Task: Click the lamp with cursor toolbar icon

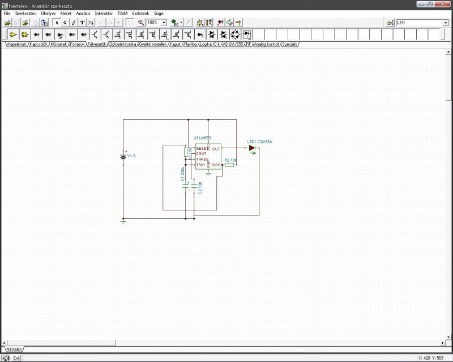Action: (x=199, y=23)
